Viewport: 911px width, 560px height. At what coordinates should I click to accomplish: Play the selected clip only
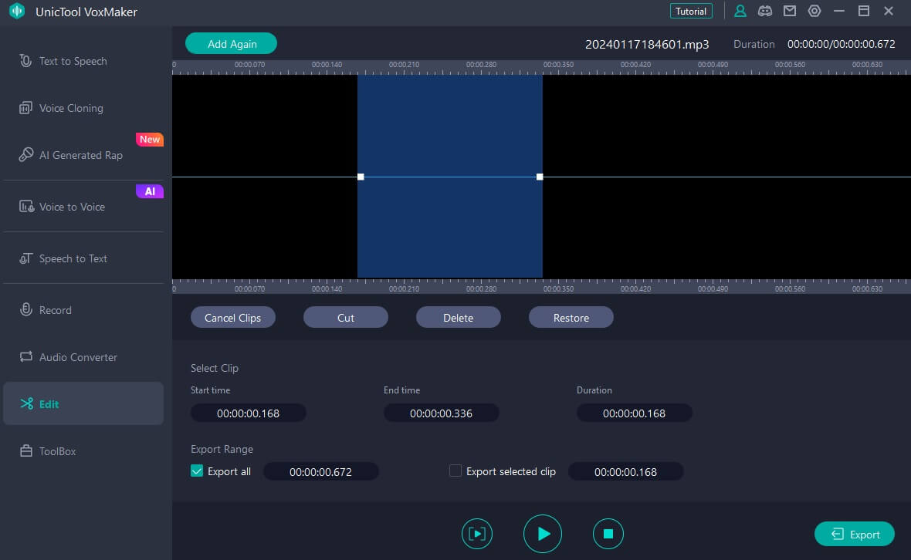coord(477,534)
